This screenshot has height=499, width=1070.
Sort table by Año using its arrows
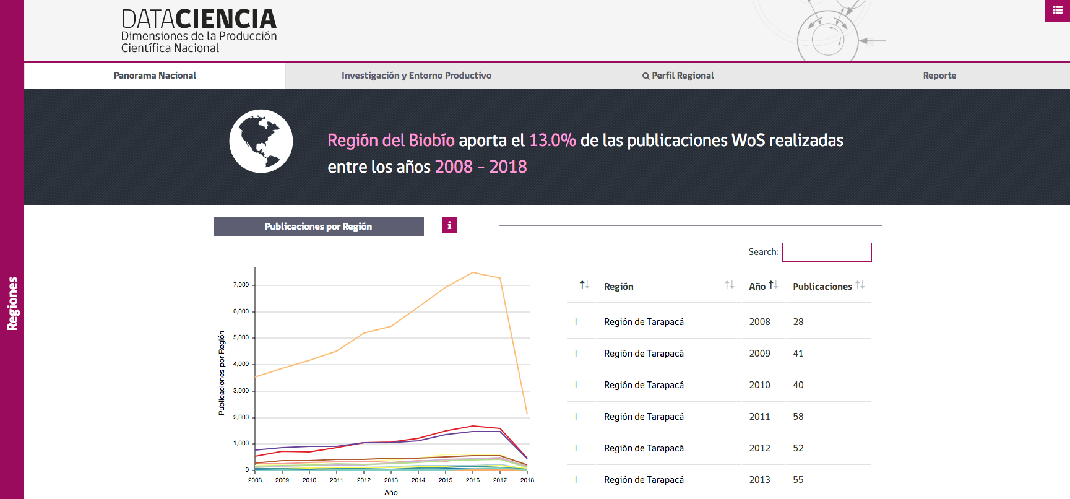(x=773, y=285)
